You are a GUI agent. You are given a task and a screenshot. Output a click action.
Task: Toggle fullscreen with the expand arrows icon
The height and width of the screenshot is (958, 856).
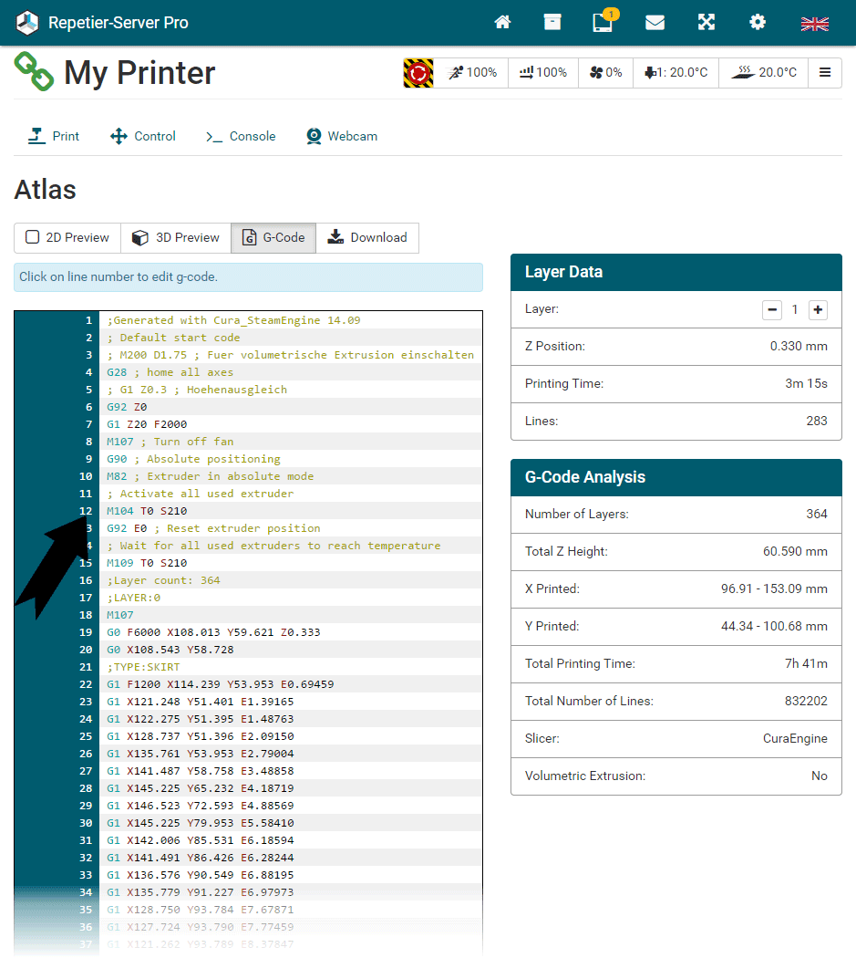click(706, 23)
